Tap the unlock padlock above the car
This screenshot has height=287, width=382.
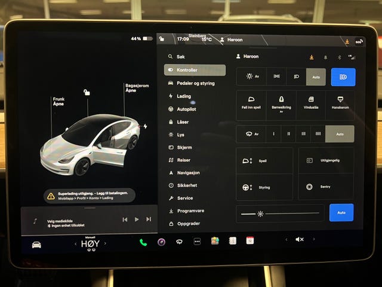(87, 92)
